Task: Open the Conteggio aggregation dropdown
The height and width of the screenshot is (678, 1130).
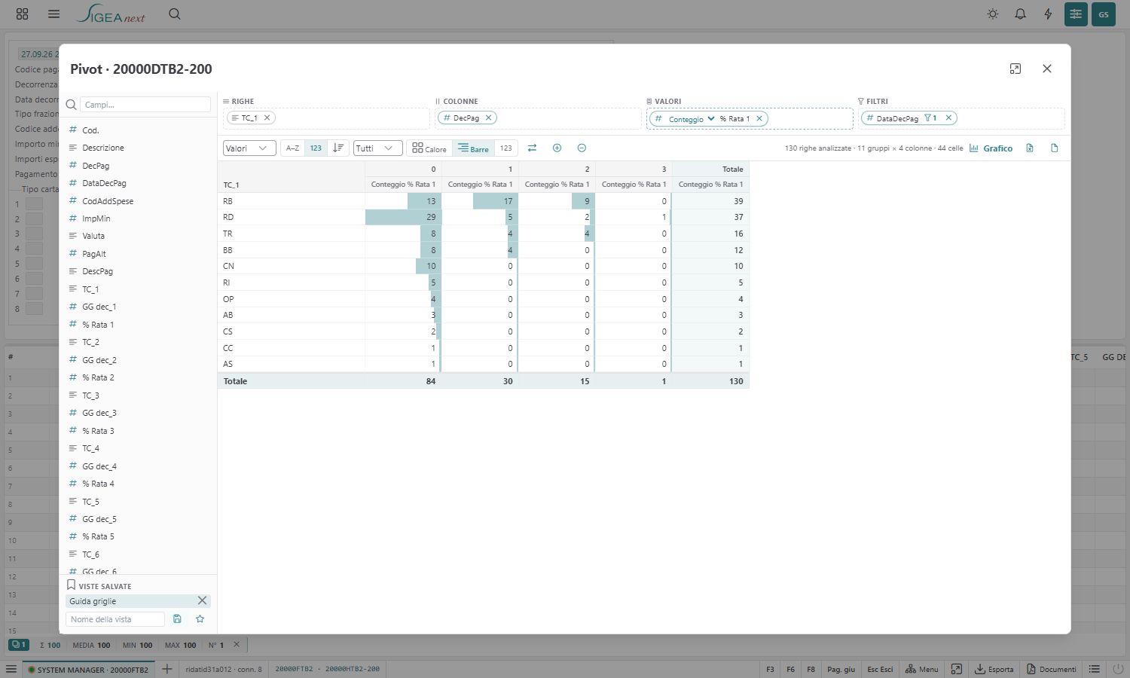Action: [x=692, y=119]
